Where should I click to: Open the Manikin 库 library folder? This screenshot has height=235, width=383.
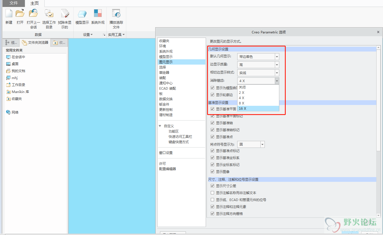[18, 92]
